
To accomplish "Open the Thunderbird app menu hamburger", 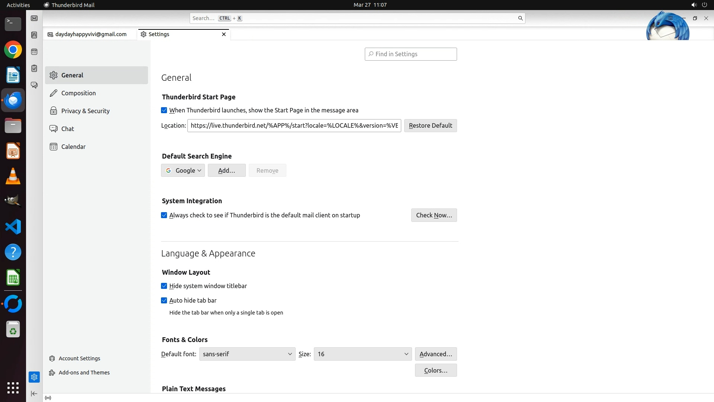I will (x=670, y=18).
